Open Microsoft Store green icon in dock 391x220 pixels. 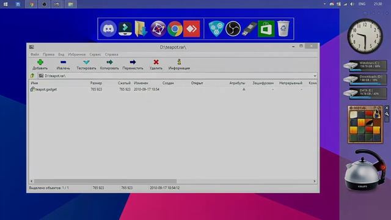tap(266, 29)
